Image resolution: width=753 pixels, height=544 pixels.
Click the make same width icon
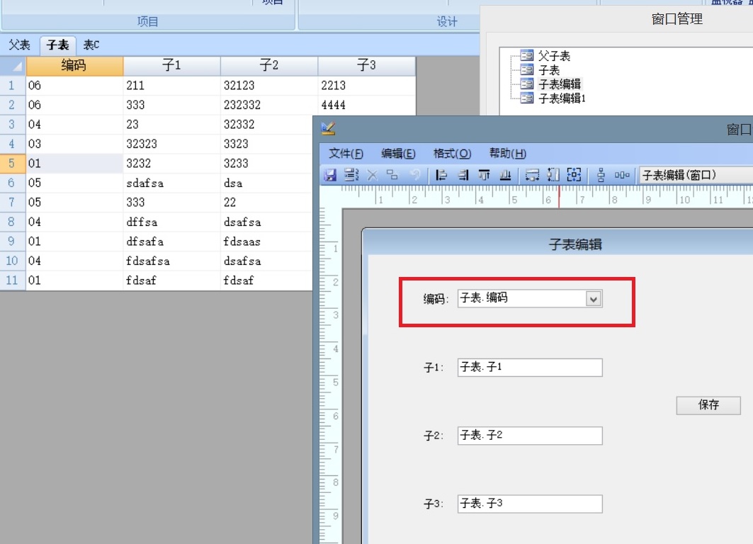533,175
